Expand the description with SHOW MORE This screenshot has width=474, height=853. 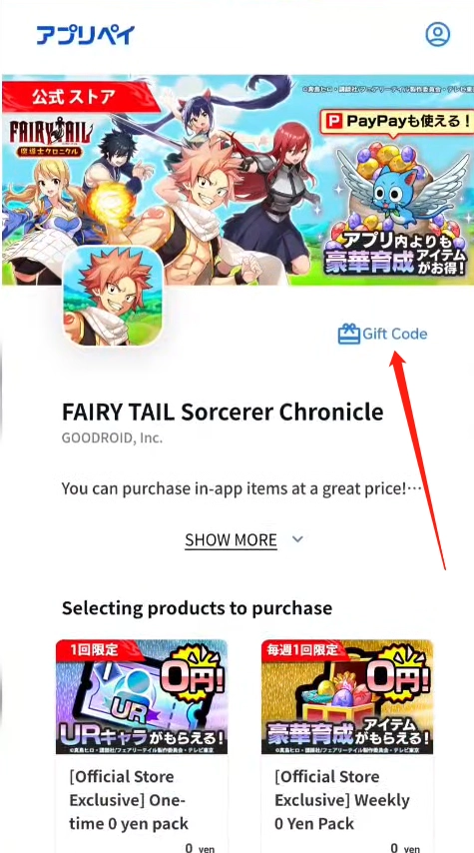pos(232,539)
